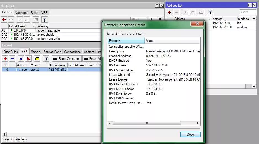Select DHCP Enabled row in details
This screenshot has width=259, height=144.
(x=154, y=61)
